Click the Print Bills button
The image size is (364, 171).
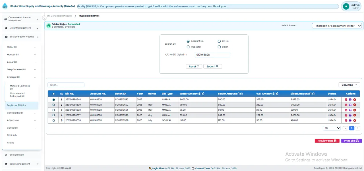pos(351,141)
